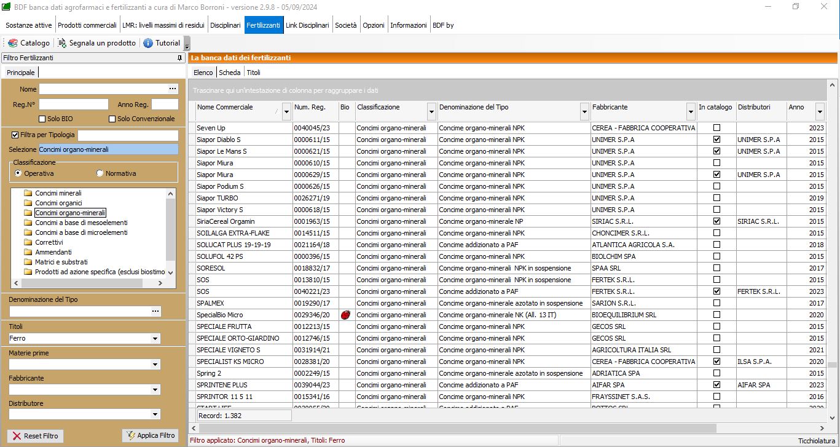Screen dimensions: 840x447
Task: Click the Applica Filtro button
Action: click(x=150, y=435)
